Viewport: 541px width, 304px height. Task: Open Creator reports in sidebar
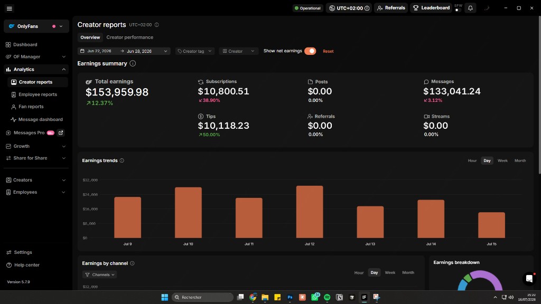tap(38, 82)
